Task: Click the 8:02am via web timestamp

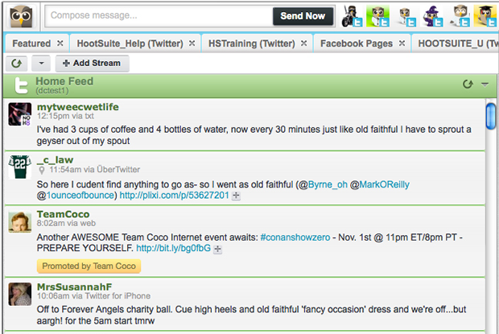Action: point(66,223)
